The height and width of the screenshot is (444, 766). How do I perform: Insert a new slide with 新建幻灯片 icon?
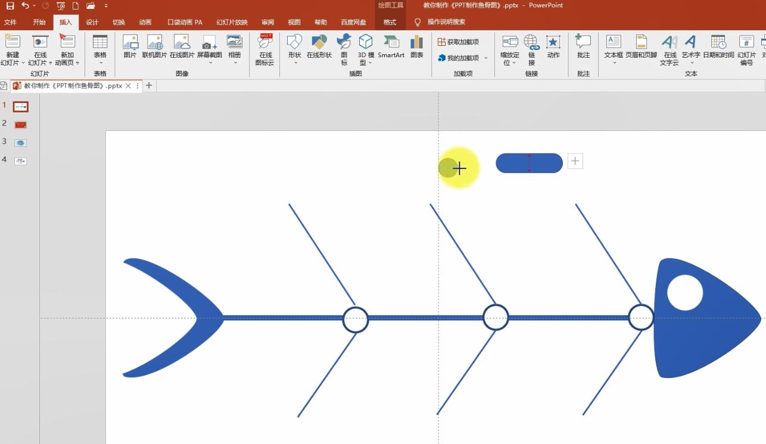[x=13, y=42]
